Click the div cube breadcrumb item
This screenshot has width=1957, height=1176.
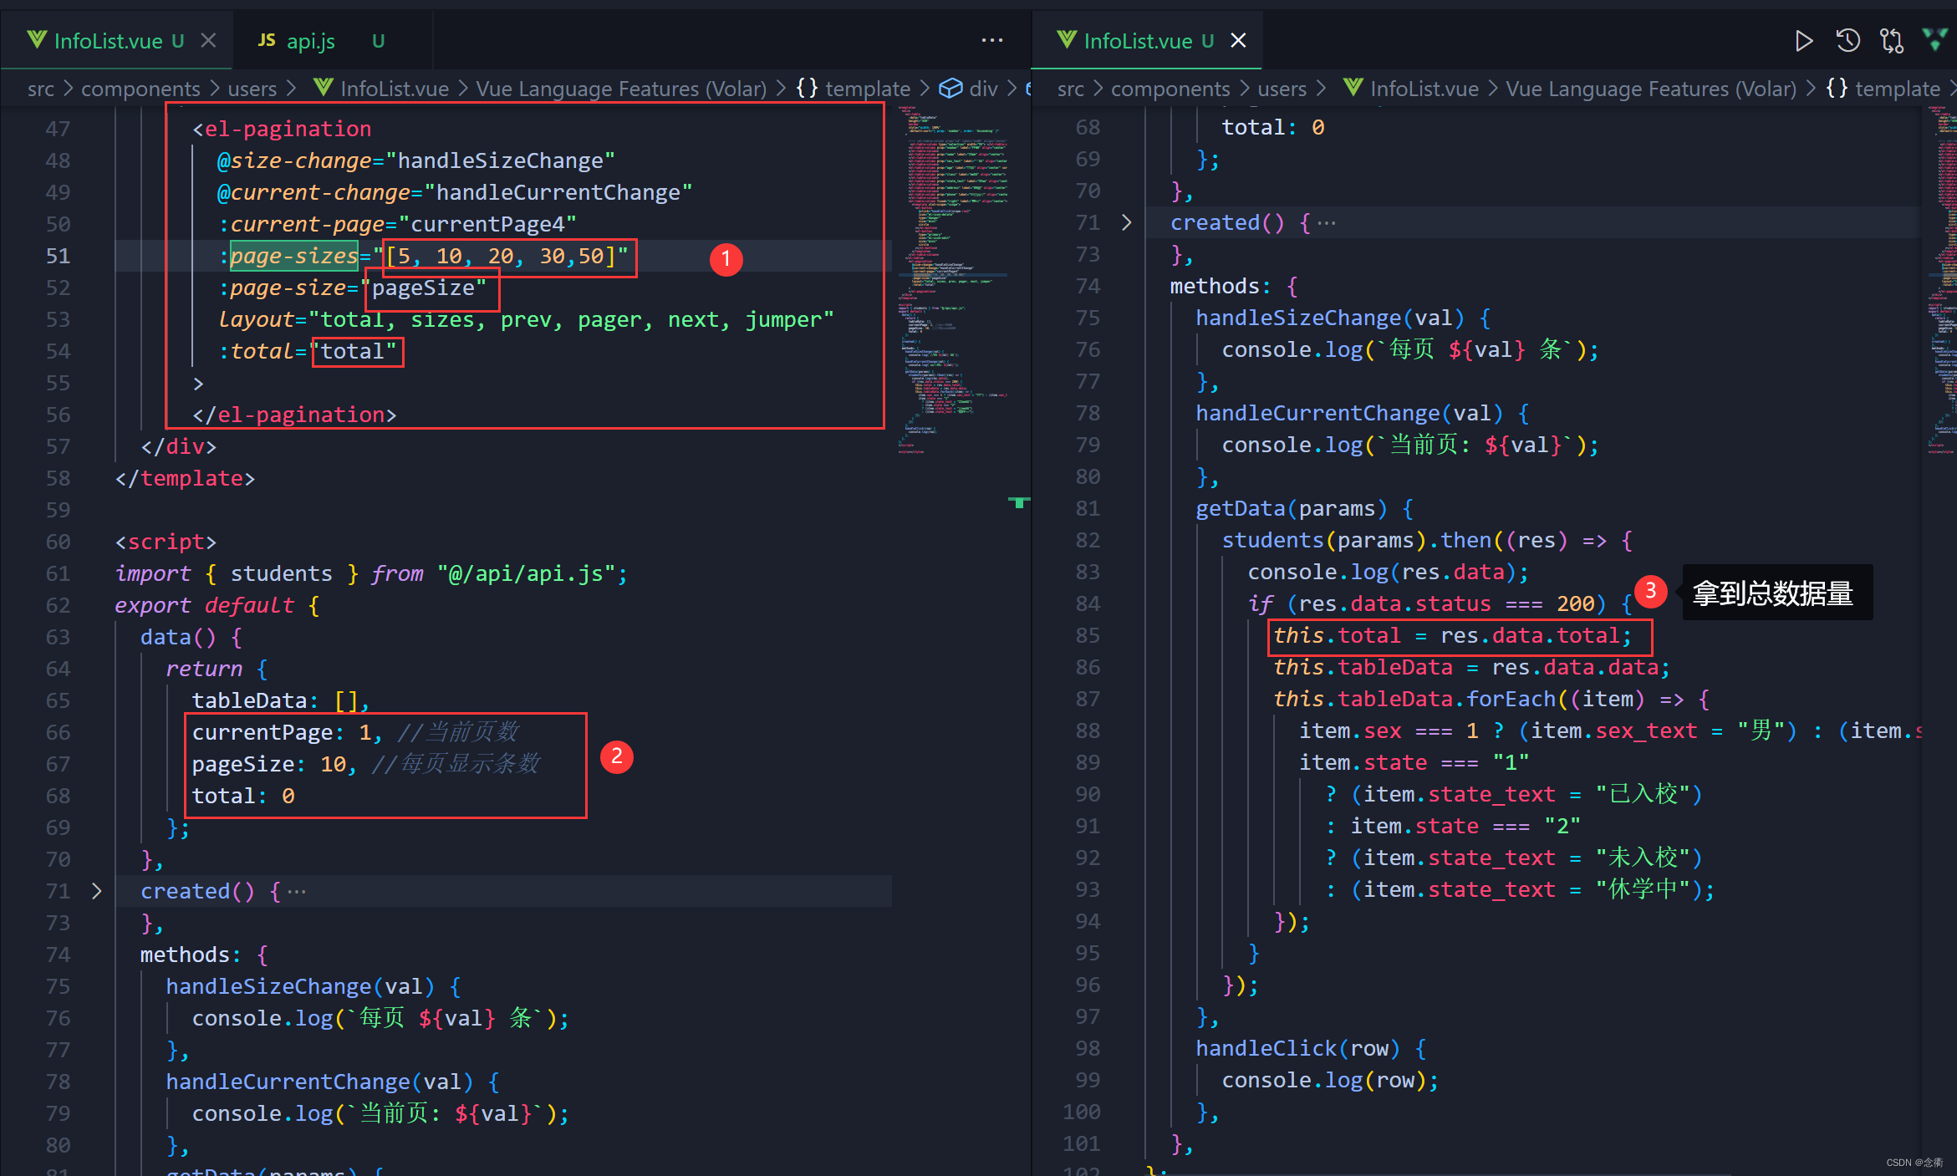(x=969, y=89)
